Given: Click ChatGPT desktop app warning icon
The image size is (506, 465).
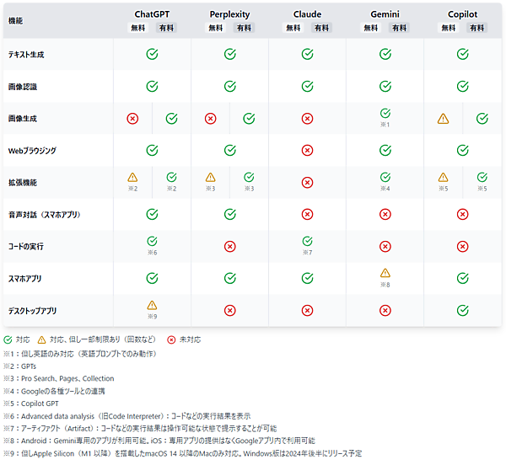Looking at the screenshot, I should pos(153,305).
